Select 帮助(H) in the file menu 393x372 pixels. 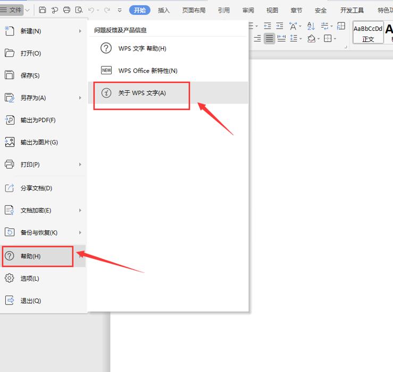43,256
